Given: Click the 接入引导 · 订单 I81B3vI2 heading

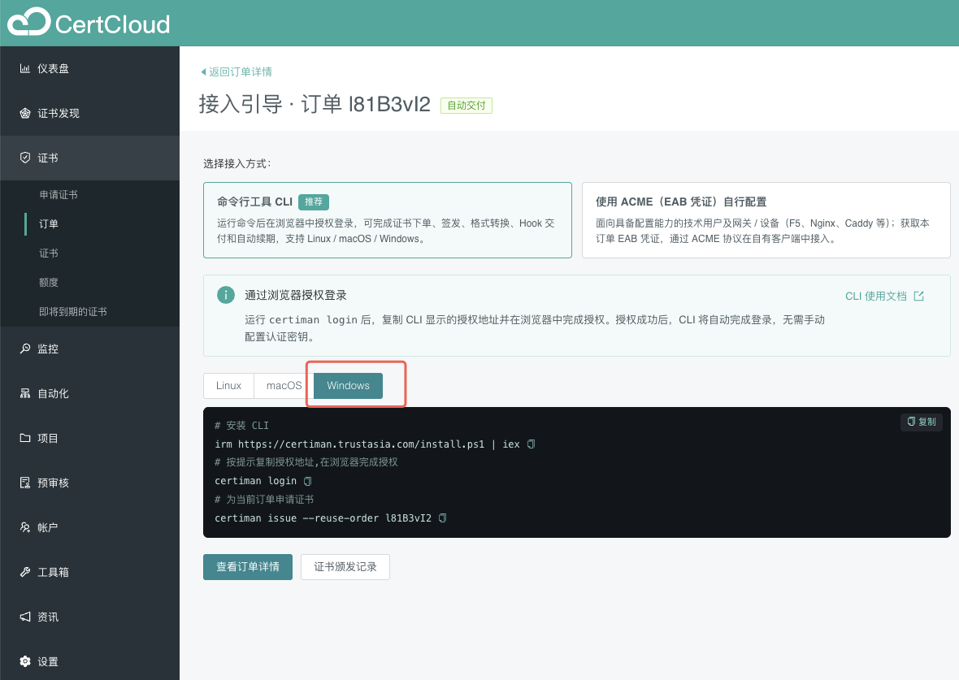Looking at the screenshot, I should (315, 105).
